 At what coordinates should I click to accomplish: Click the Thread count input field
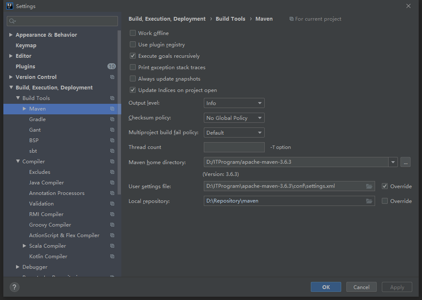point(234,147)
